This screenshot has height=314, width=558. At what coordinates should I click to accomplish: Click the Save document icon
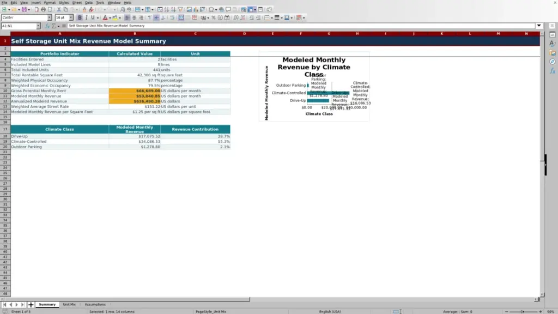(x=24, y=9)
